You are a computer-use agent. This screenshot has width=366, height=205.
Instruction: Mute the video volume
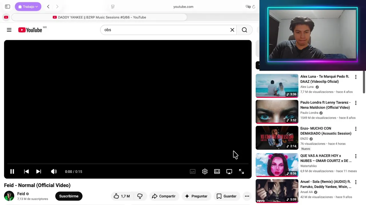click(54, 171)
